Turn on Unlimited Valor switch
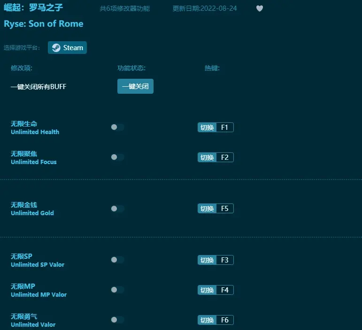This screenshot has width=362, height=330. click(117, 320)
